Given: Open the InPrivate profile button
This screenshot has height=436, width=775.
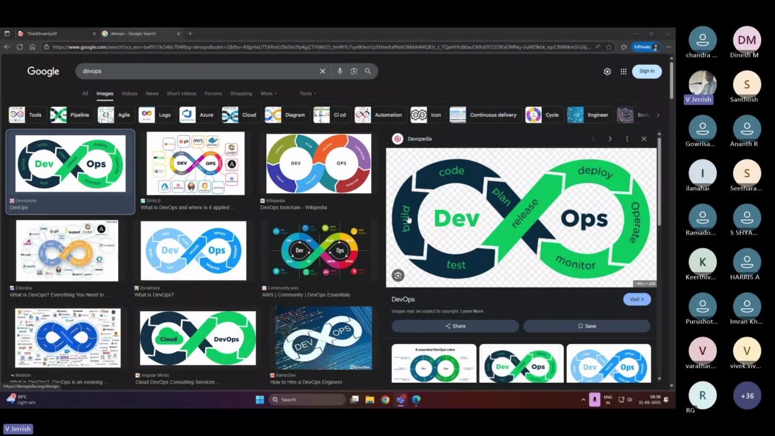Looking at the screenshot, I should pyautogui.click(x=647, y=47).
